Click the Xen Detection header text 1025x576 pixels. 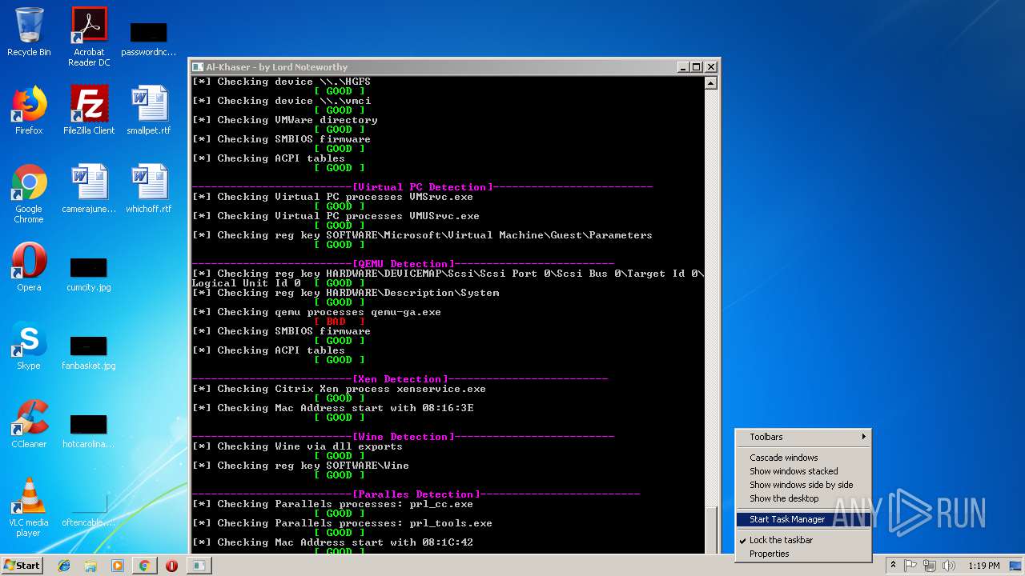(400, 379)
